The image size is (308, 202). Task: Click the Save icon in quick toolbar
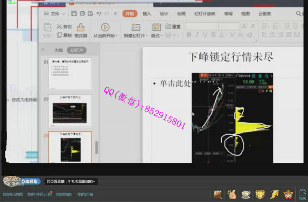[74, 14]
